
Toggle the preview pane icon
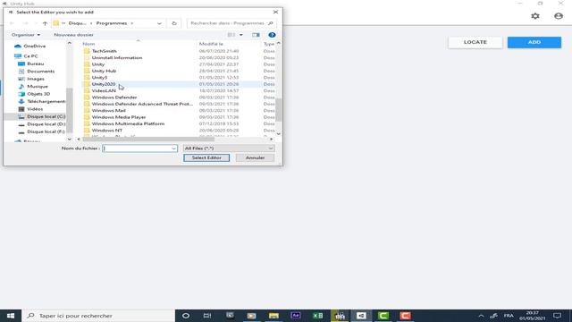pyautogui.click(x=256, y=35)
